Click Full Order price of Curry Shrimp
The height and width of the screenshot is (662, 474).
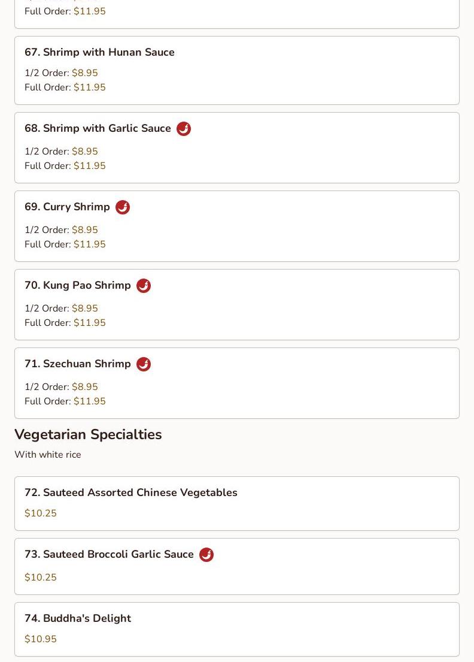(x=89, y=244)
